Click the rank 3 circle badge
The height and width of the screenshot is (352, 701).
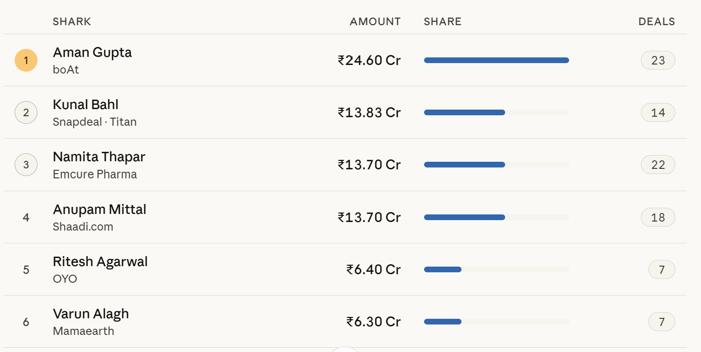point(26,165)
